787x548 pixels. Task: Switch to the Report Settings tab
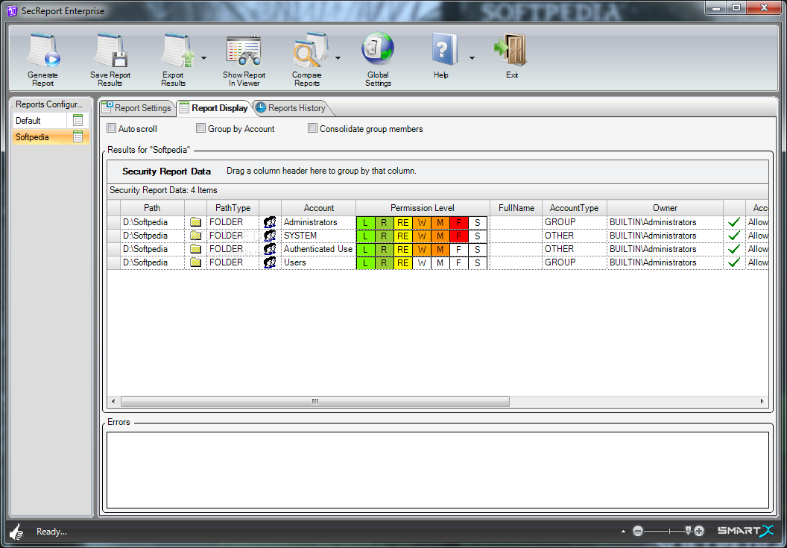pos(136,108)
